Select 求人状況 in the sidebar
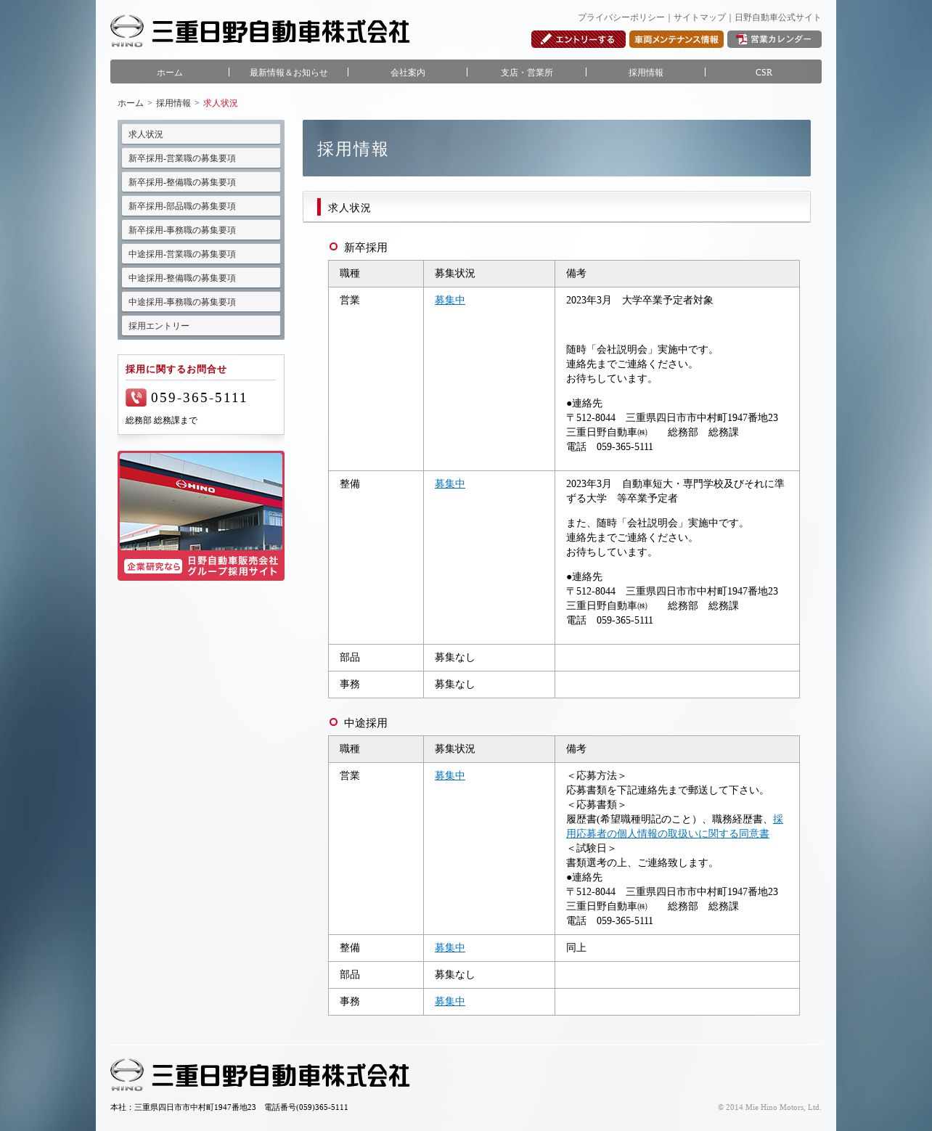This screenshot has width=932, height=1131. (201, 134)
